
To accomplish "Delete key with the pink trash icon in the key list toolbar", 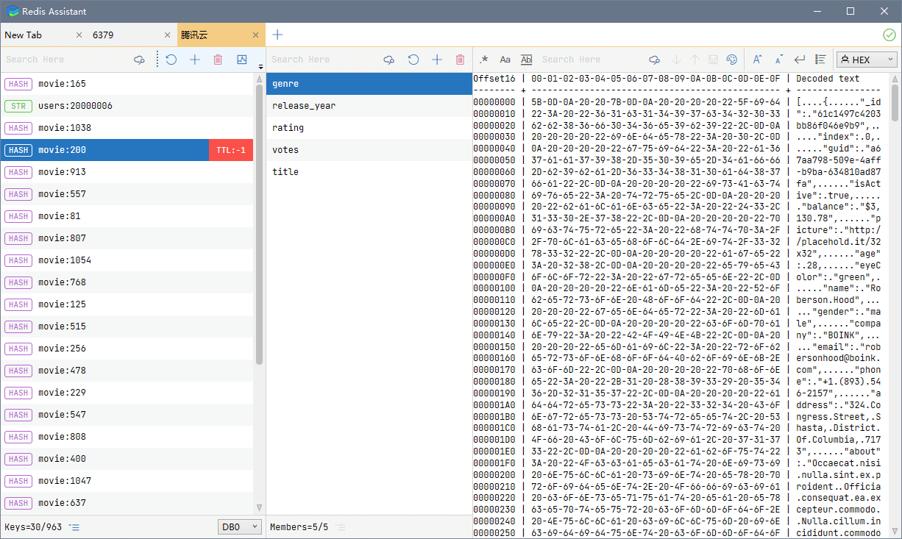I will (x=218, y=60).
